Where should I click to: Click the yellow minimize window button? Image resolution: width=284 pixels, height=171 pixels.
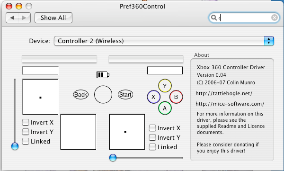(19, 6)
